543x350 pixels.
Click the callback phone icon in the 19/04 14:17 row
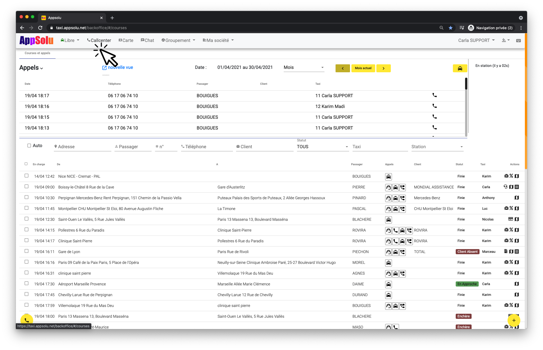click(409, 241)
